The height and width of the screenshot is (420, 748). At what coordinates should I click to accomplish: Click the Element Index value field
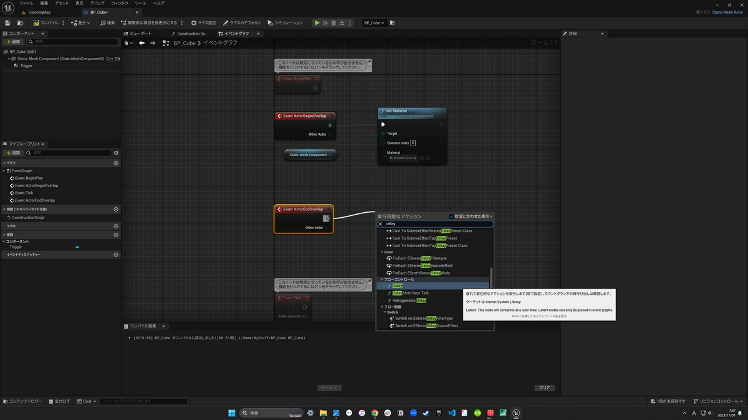(413, 143)
